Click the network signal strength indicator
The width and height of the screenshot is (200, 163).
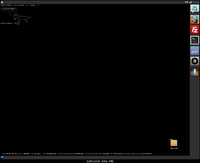click(x=190, y=2)
